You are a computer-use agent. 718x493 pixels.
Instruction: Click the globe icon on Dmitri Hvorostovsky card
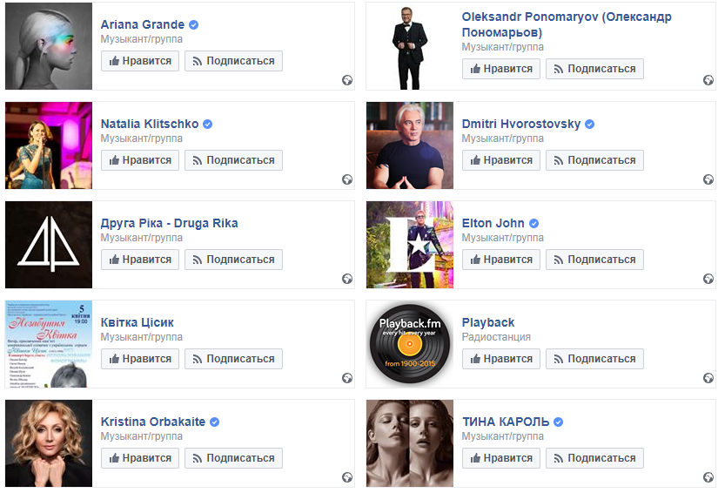(708, 179)
